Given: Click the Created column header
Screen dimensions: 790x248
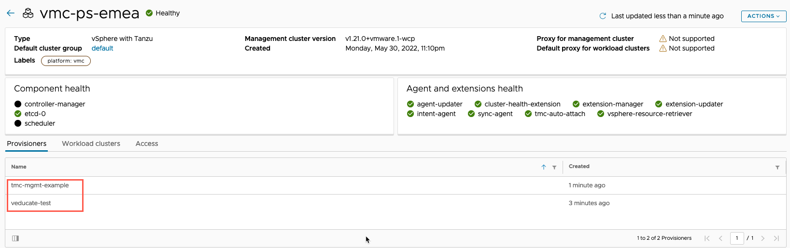Looking at the screenshot, I should [579, 166].
